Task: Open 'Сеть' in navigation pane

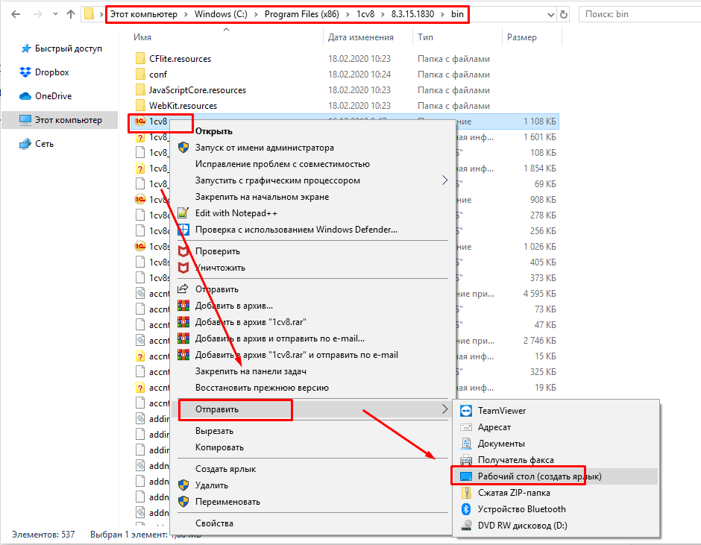Action: pyautogui.click(x=37, y=144)
